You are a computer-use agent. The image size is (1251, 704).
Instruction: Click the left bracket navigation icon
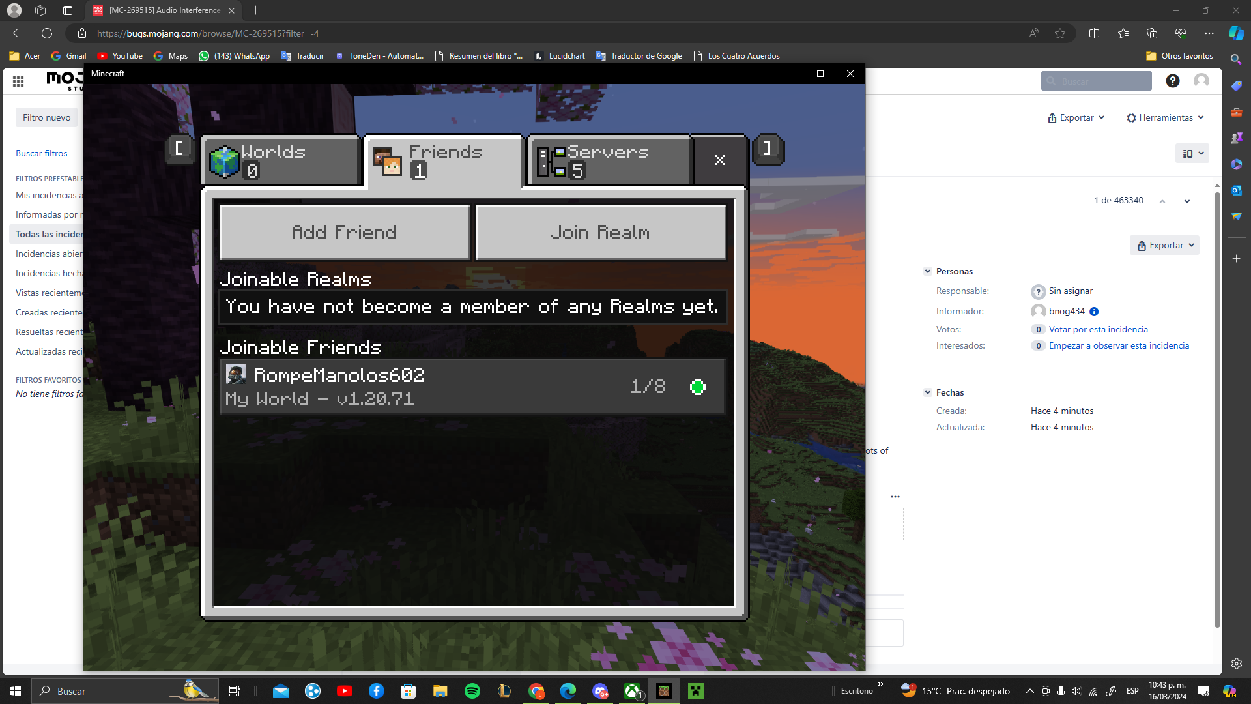coord(179,149)
